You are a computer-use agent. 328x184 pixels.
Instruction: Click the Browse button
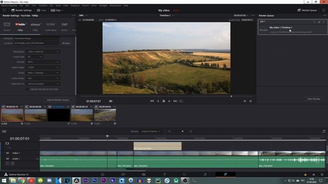click(x=66, y=43)
